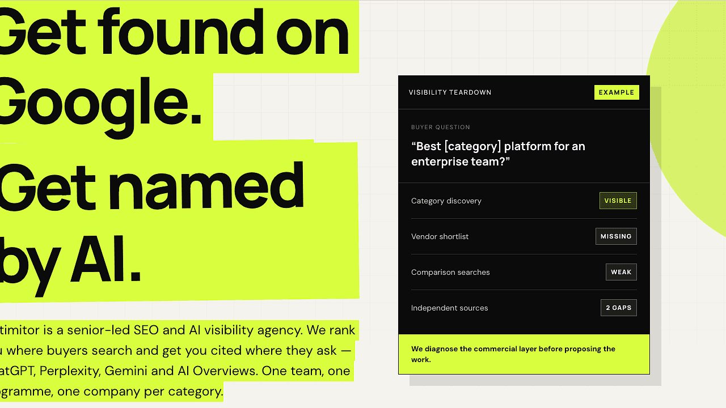The width and height of the screenshot is (726, 408).
Task: Select the Category discovery row label
Action: pyautogui.click(x=446, y=201)
